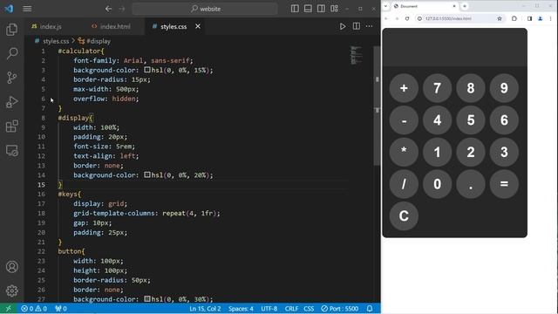
Task: Click Ln 15, Col 2 in status bar
Action: point(205,309)
